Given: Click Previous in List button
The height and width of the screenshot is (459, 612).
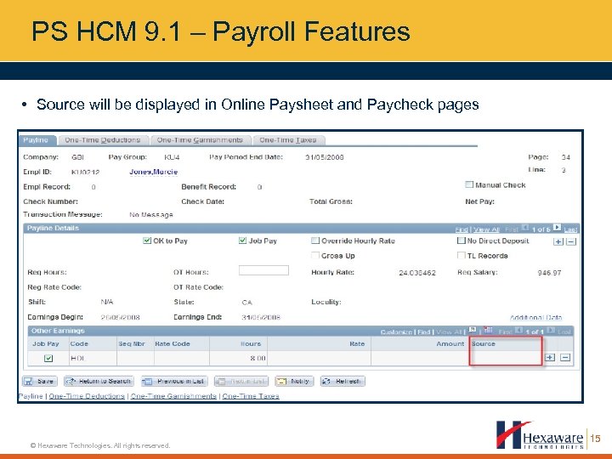Looking at the screenshot, I should pos(174,382).
